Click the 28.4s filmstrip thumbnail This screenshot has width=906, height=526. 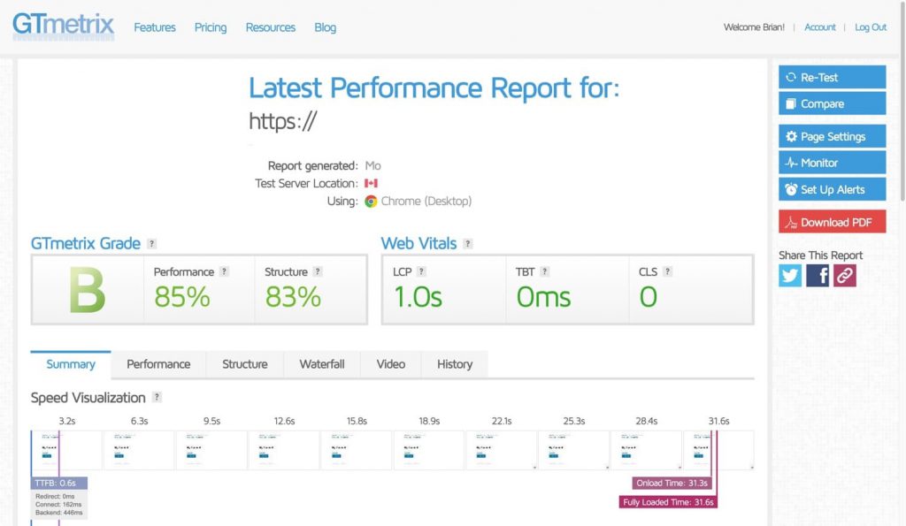click(646, 450)
